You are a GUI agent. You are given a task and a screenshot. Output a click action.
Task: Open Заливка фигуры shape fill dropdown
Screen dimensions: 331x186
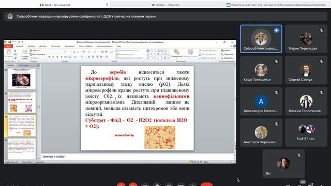click(208, 51)
